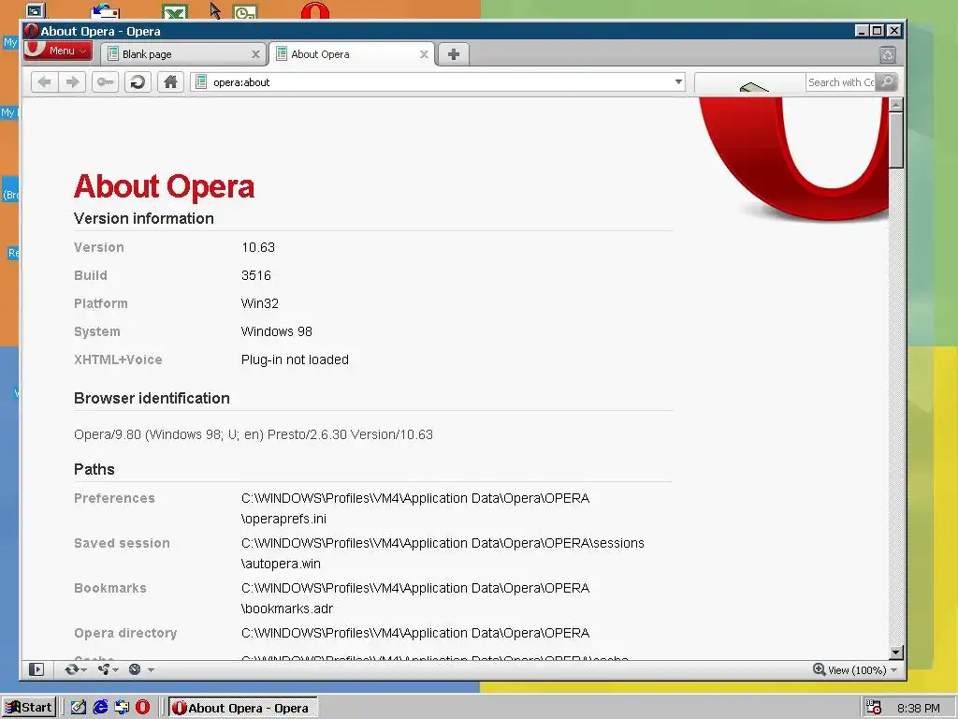
Task: Click the \bookmarks.adr path text
Action: (287, 609)
